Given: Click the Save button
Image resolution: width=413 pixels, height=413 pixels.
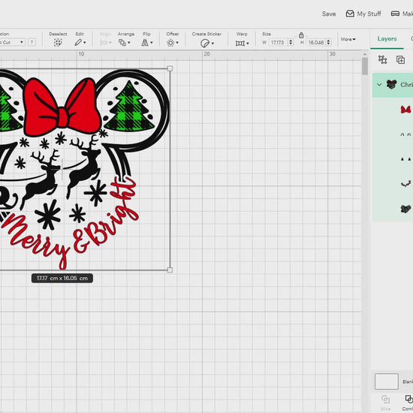Looking at the screenshot, I should (x=328, y=14).
